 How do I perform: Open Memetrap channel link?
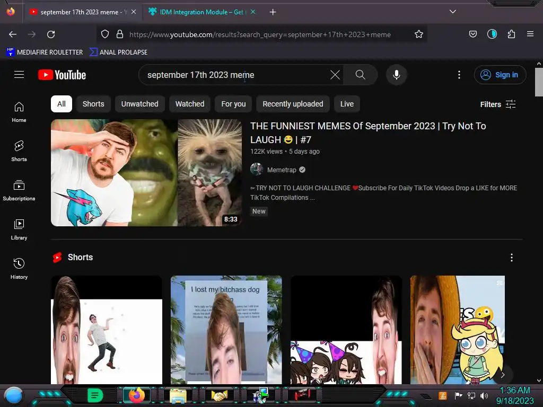[x=282, y=170]
